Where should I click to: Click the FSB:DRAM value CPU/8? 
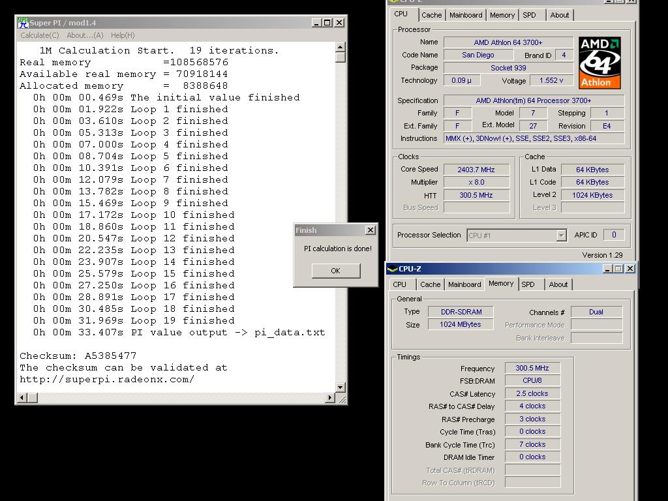(532, 380)
